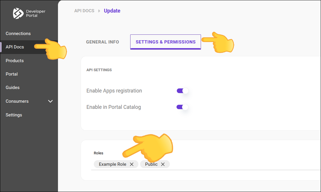Click the API DOCS breadcrumb link
321x192 pixels.
pos(84,11)
